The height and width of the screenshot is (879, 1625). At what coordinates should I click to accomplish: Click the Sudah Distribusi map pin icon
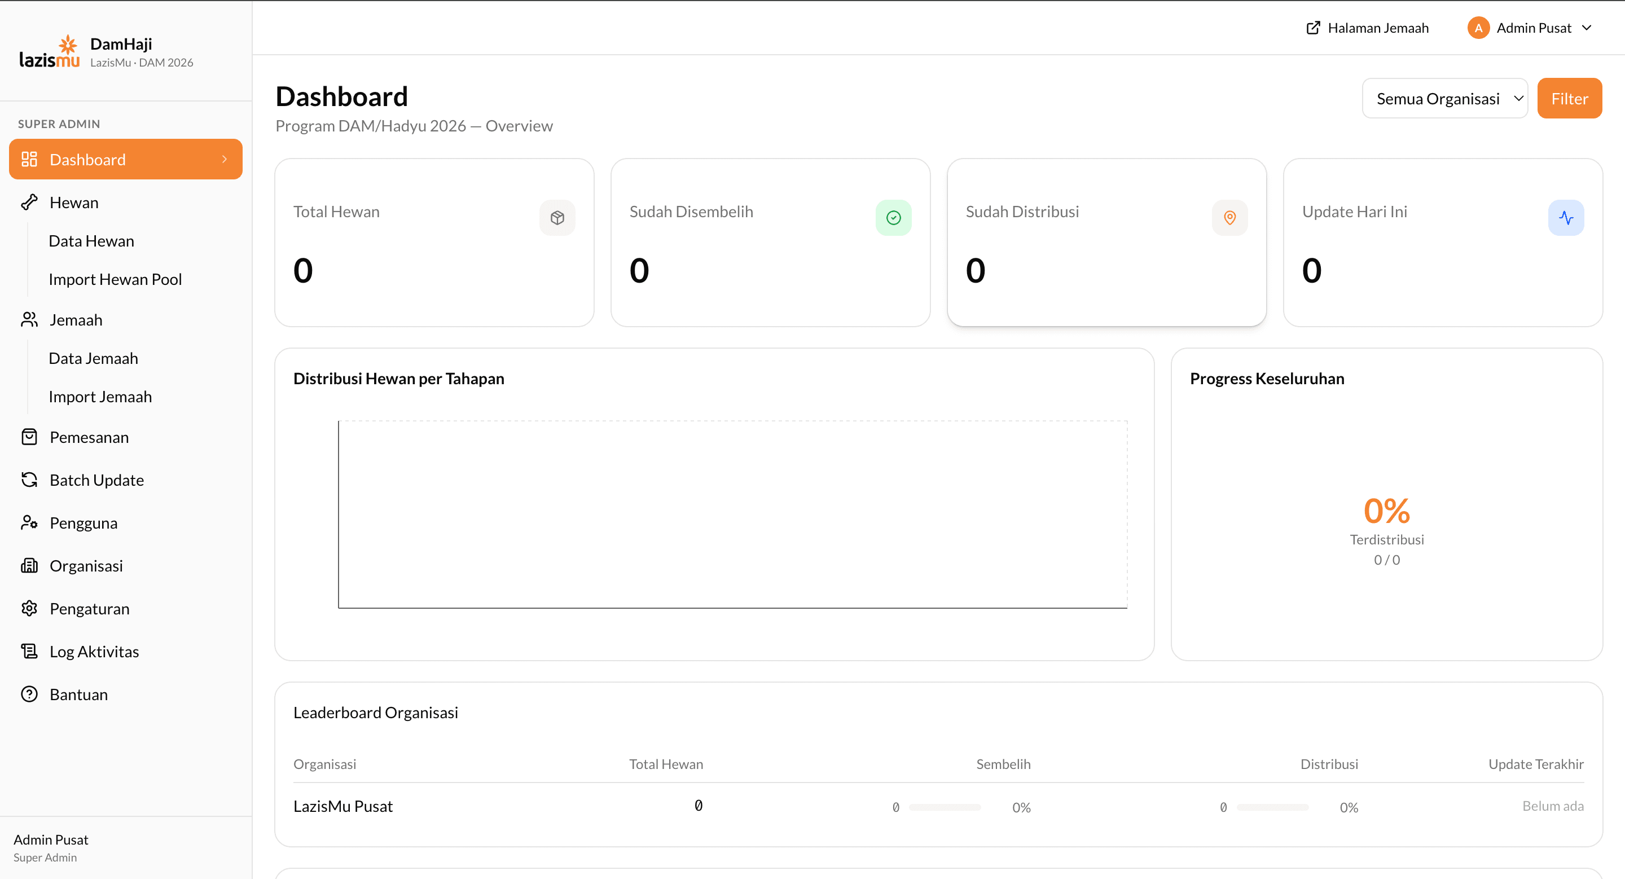click(1229, 218)
